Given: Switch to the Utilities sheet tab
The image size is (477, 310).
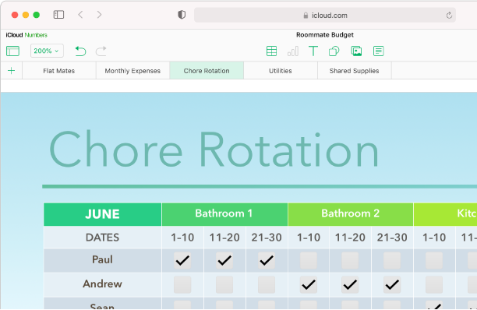Looking at the screenshot, I should click(280, 71).
